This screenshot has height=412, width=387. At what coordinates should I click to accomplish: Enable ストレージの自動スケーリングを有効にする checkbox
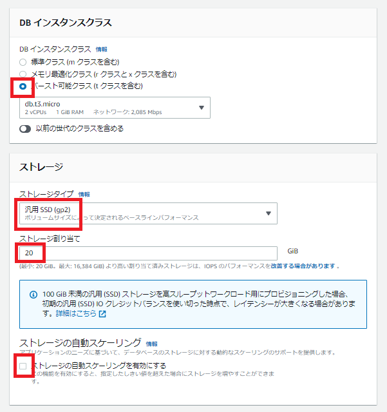coord(23,366)
